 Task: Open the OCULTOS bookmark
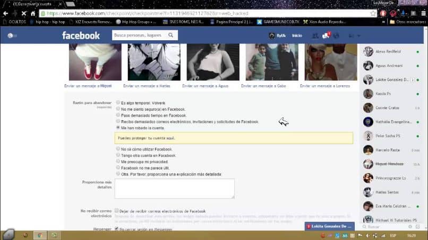(14, 22)
